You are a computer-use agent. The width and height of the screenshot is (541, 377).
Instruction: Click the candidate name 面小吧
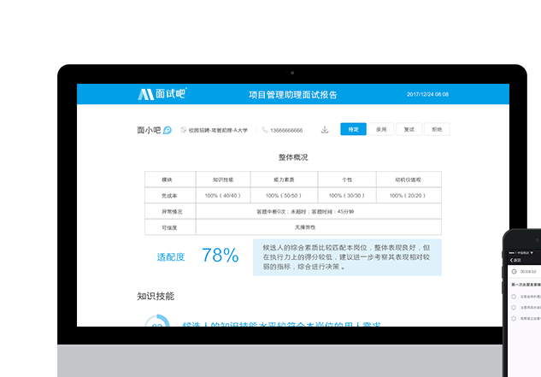click(x=149, y=130)
